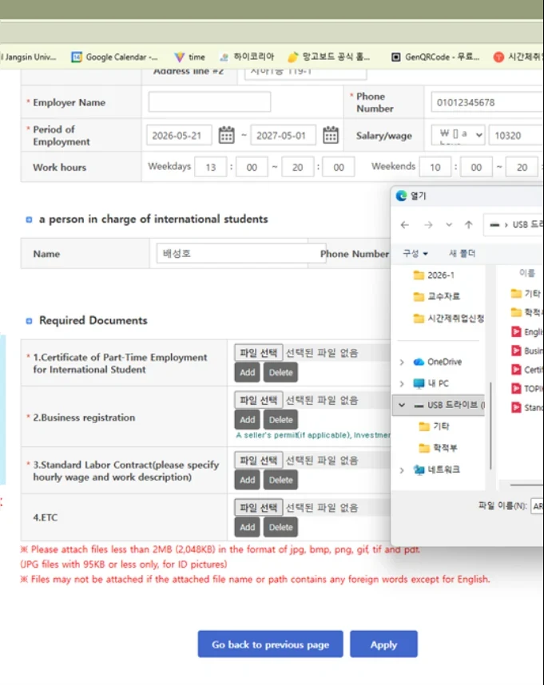Go up one folder level in dialog
Image resolution: width=544 pixels, height=685 pixels.
tap(468, 224)
